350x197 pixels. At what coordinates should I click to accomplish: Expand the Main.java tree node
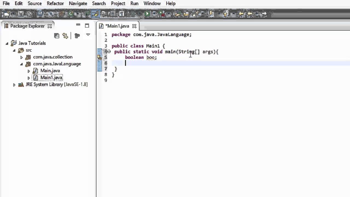[x=29, y=71]
